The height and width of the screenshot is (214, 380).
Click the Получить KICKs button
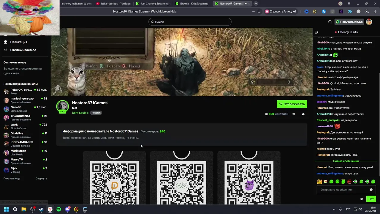click(x=349, y=22)
